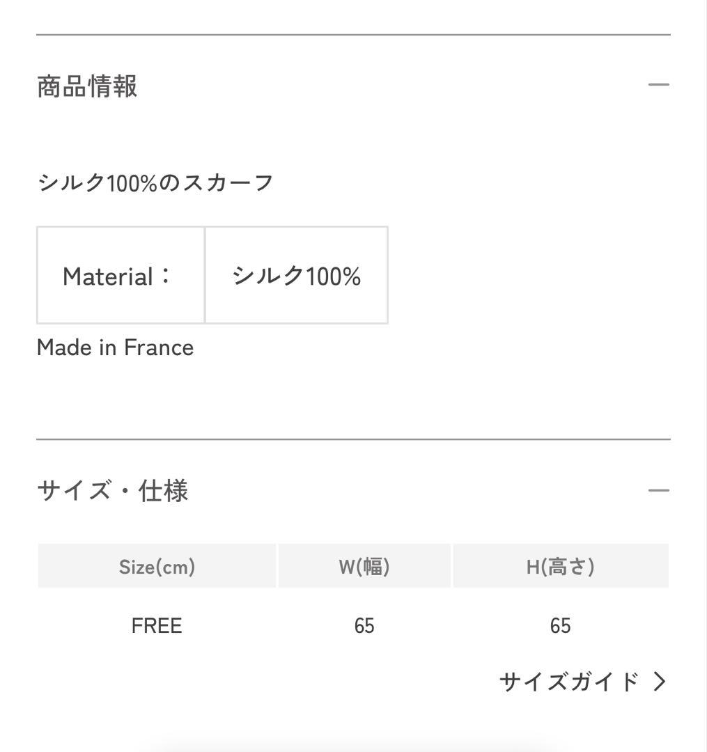Click the W(幅) column header
This screenshot has height=752, width=707.
pyautogui.click(x=365, y=565)
